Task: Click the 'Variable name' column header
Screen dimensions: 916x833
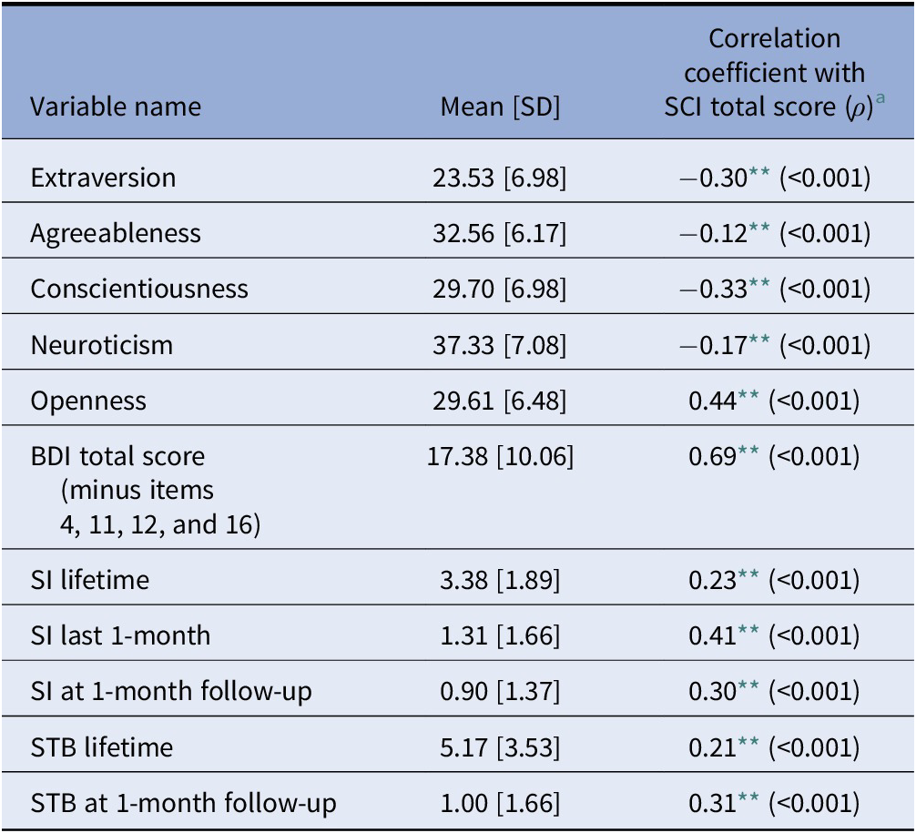Action: [x=116, y=107]
